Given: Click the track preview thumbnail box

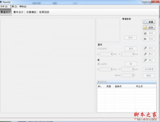Looking at the screenshot, I should 108,30.
